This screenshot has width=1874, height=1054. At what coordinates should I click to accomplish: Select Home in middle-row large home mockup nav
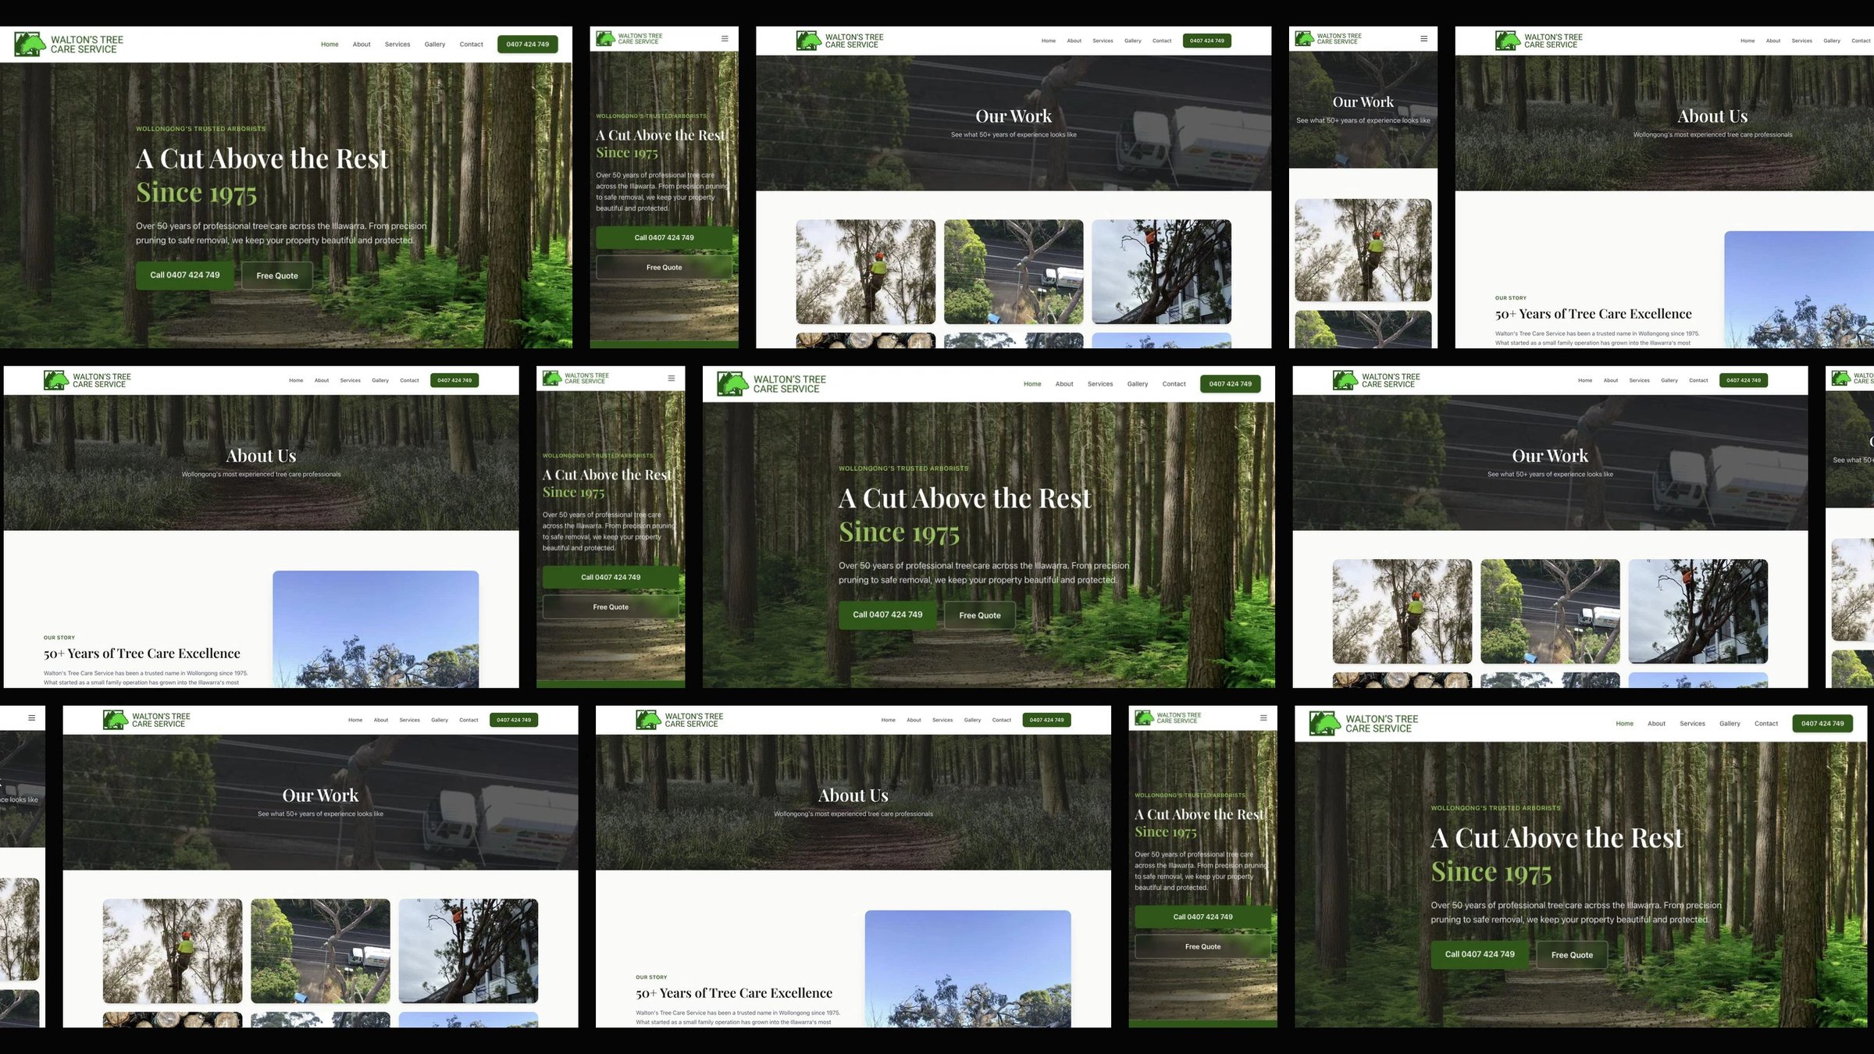tap(1032, 384)
